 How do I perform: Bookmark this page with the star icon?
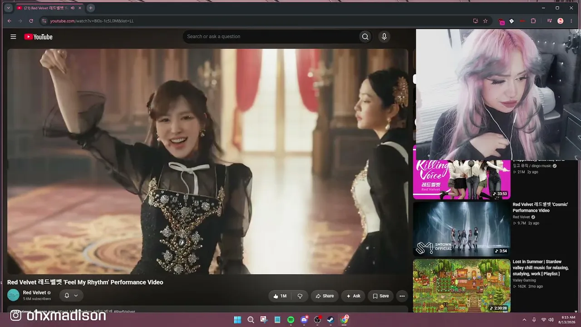click(485, 21)
